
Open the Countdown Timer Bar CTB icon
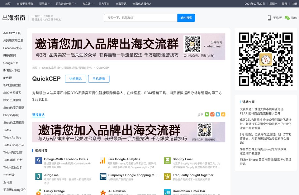pyautogui.click(x=167, y=192)
